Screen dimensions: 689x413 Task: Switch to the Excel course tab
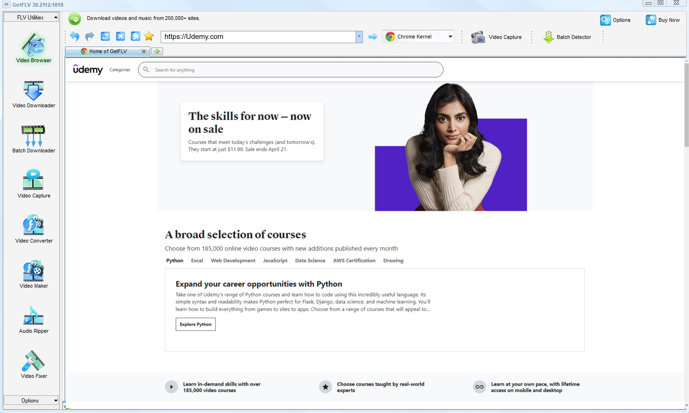pyautogui.click(x=197, y=261)
